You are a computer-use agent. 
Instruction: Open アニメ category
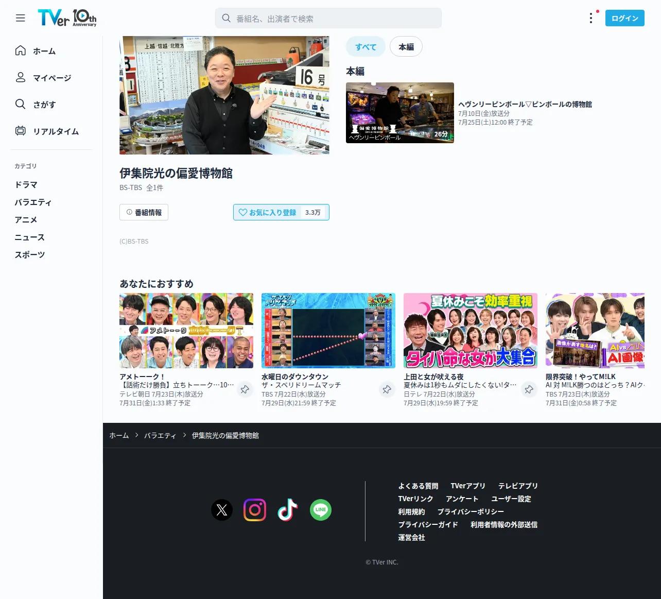(26, 219)
